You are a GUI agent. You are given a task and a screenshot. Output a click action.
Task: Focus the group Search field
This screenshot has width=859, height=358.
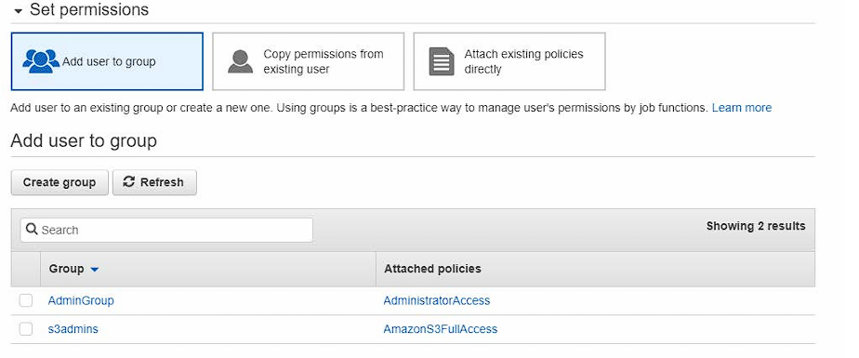pos(166,230)
